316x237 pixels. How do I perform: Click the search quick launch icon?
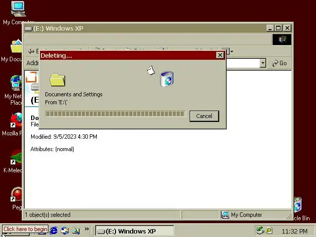coord(76,231)
